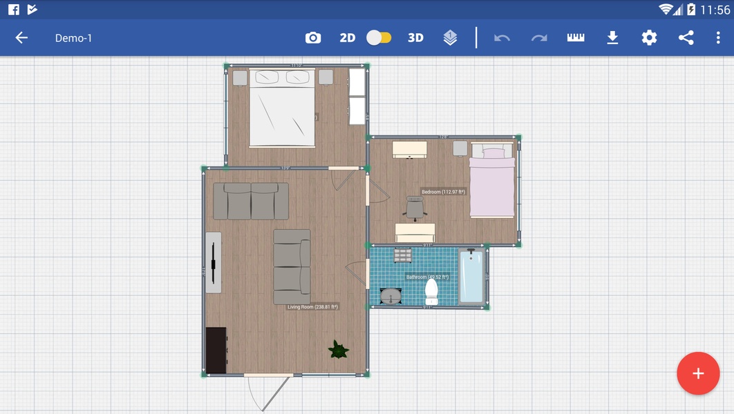Download the floor plan

612,38
